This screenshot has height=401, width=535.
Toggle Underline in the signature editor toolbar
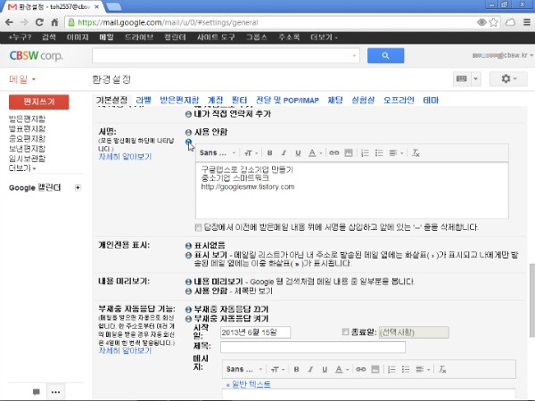(x=298, y=153)
